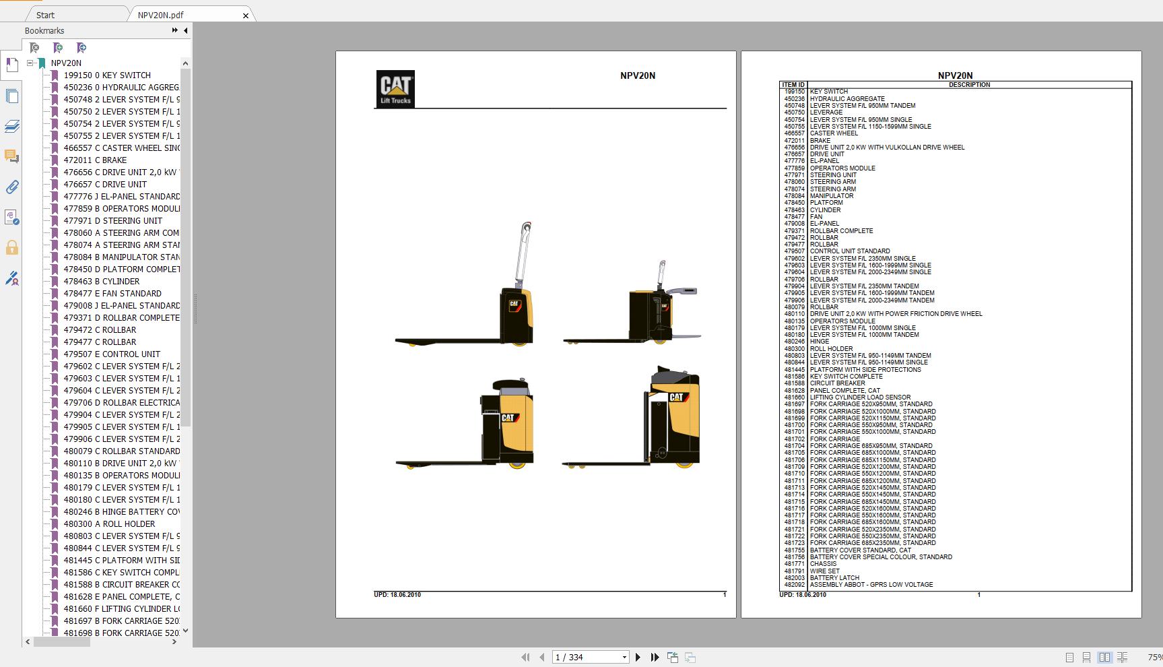Open bookmark 480246 B HINGE BATTERY
This screenshot has width=1163, height=667.
click(x=121, y=512)
